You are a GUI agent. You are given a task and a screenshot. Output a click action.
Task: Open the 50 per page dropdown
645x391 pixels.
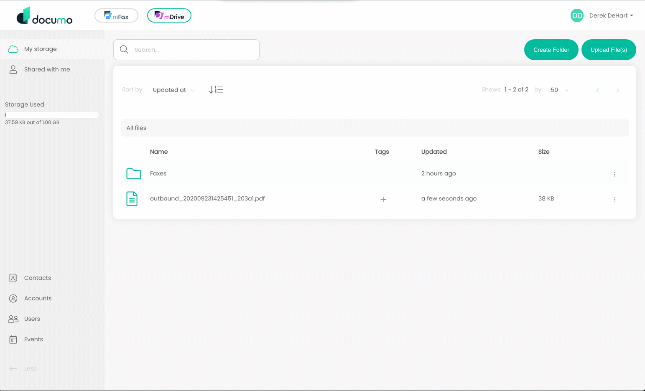[x=559, y=90]
